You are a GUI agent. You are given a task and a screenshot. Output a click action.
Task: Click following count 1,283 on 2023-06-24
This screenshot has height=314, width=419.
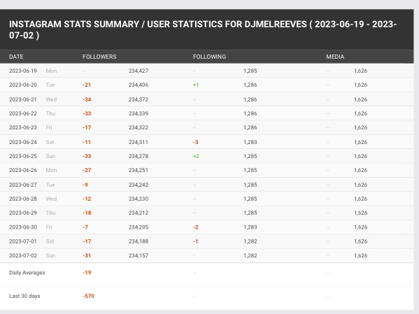point(250,142)
